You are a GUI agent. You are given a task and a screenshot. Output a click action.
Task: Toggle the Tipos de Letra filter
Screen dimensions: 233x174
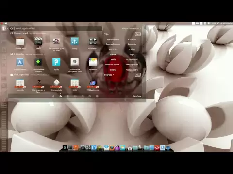[x=132, y=70]
